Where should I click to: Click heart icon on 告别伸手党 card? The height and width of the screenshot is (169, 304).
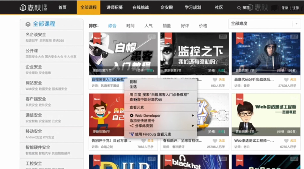(x=143, y=141)
